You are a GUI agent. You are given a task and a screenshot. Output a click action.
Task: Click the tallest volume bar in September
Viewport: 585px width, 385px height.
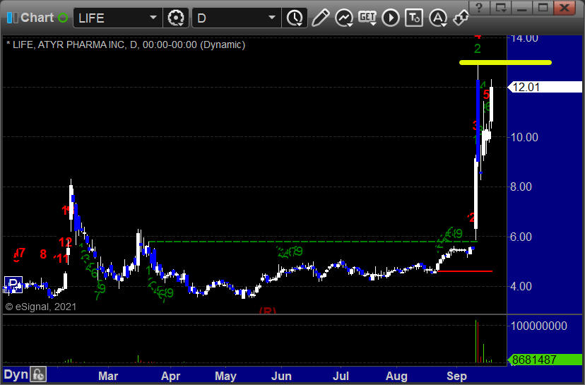coord(476,341)
